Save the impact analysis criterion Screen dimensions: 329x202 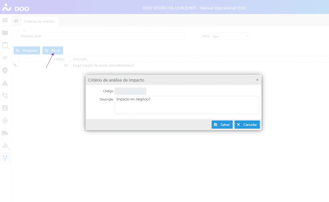tap(222, 125)
